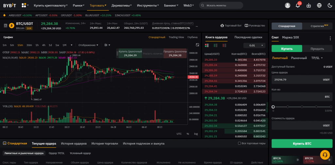Expand the chart to fullscreen
The image size is (335, 165).
[197, 45]
